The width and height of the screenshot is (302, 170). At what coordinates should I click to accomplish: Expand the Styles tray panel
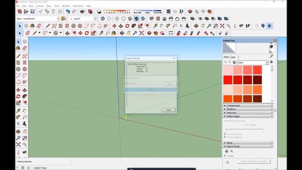click(x=248, y=143)
